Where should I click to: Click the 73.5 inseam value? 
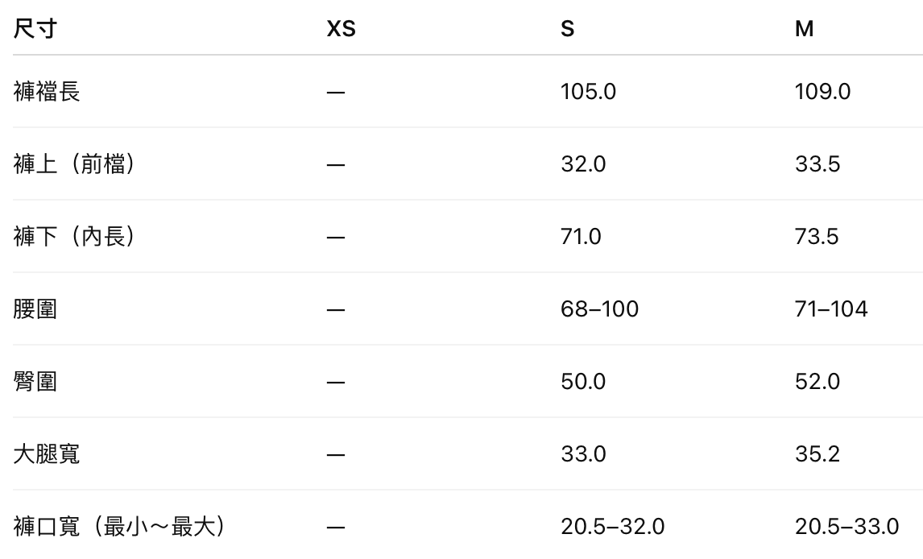[817, 237]
